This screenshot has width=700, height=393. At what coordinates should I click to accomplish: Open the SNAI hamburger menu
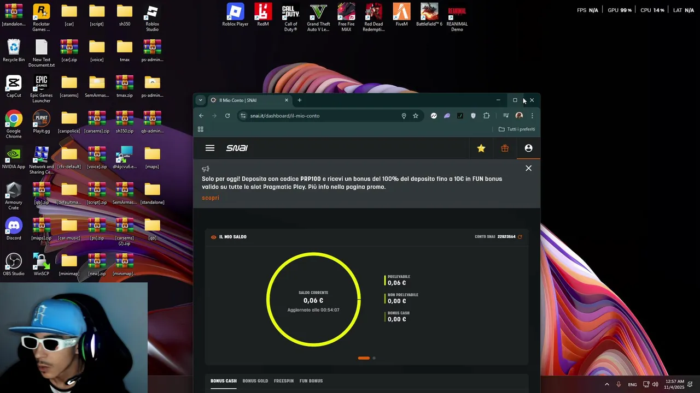210,148
